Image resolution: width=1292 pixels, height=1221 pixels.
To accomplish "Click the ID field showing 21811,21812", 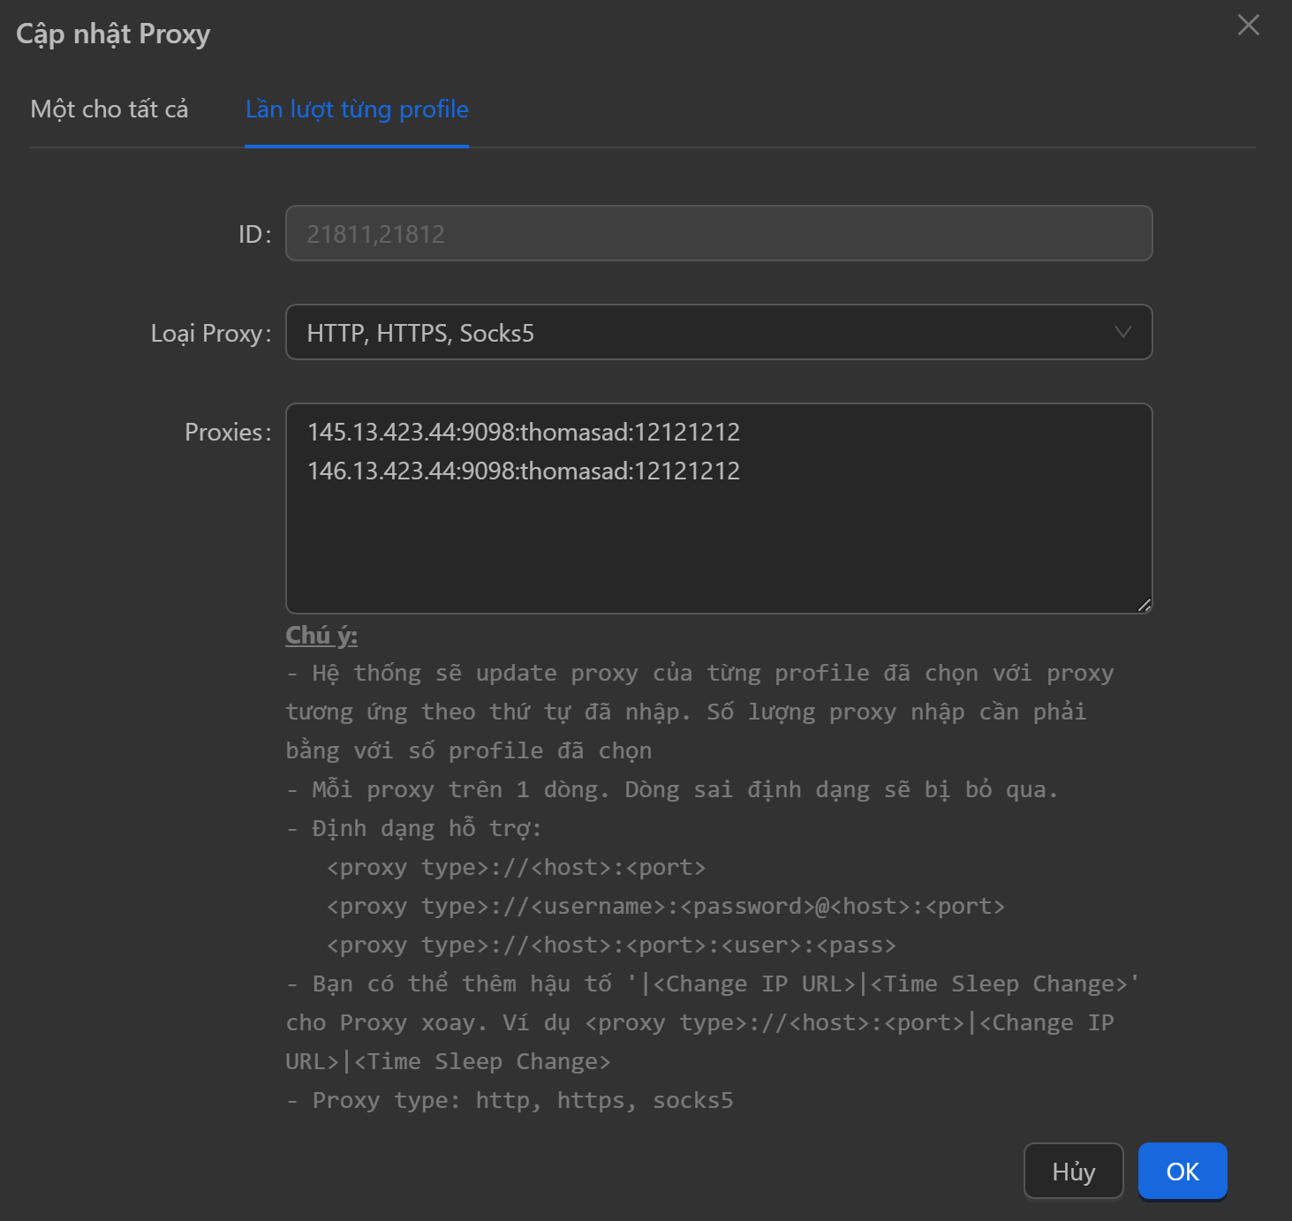I will pos(718,234).
